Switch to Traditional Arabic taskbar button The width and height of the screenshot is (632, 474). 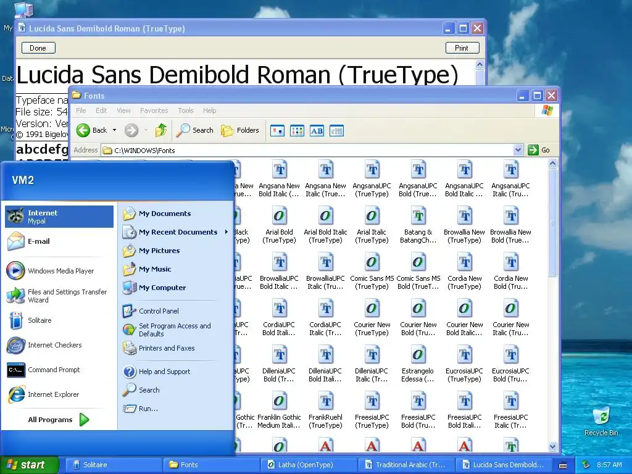coord(407,465)
